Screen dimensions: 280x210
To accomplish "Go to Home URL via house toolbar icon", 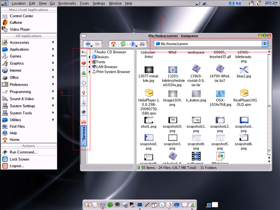I will [113, 44].
